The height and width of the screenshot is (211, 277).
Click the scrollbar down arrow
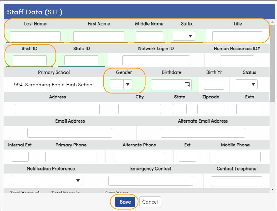[x=272, y=190]
